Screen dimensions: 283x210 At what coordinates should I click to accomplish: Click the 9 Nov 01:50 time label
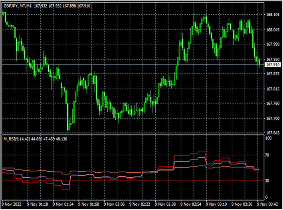[89, 204]
